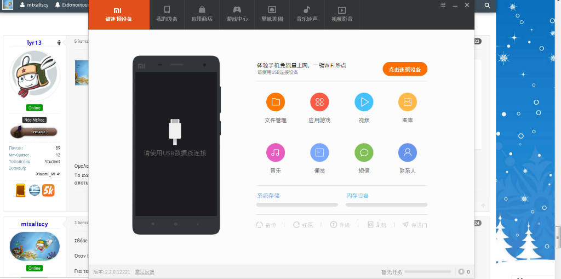Click the lyr13 username in forum post
The height and width of the screenshot is (279, 561).
click(34, 42)
